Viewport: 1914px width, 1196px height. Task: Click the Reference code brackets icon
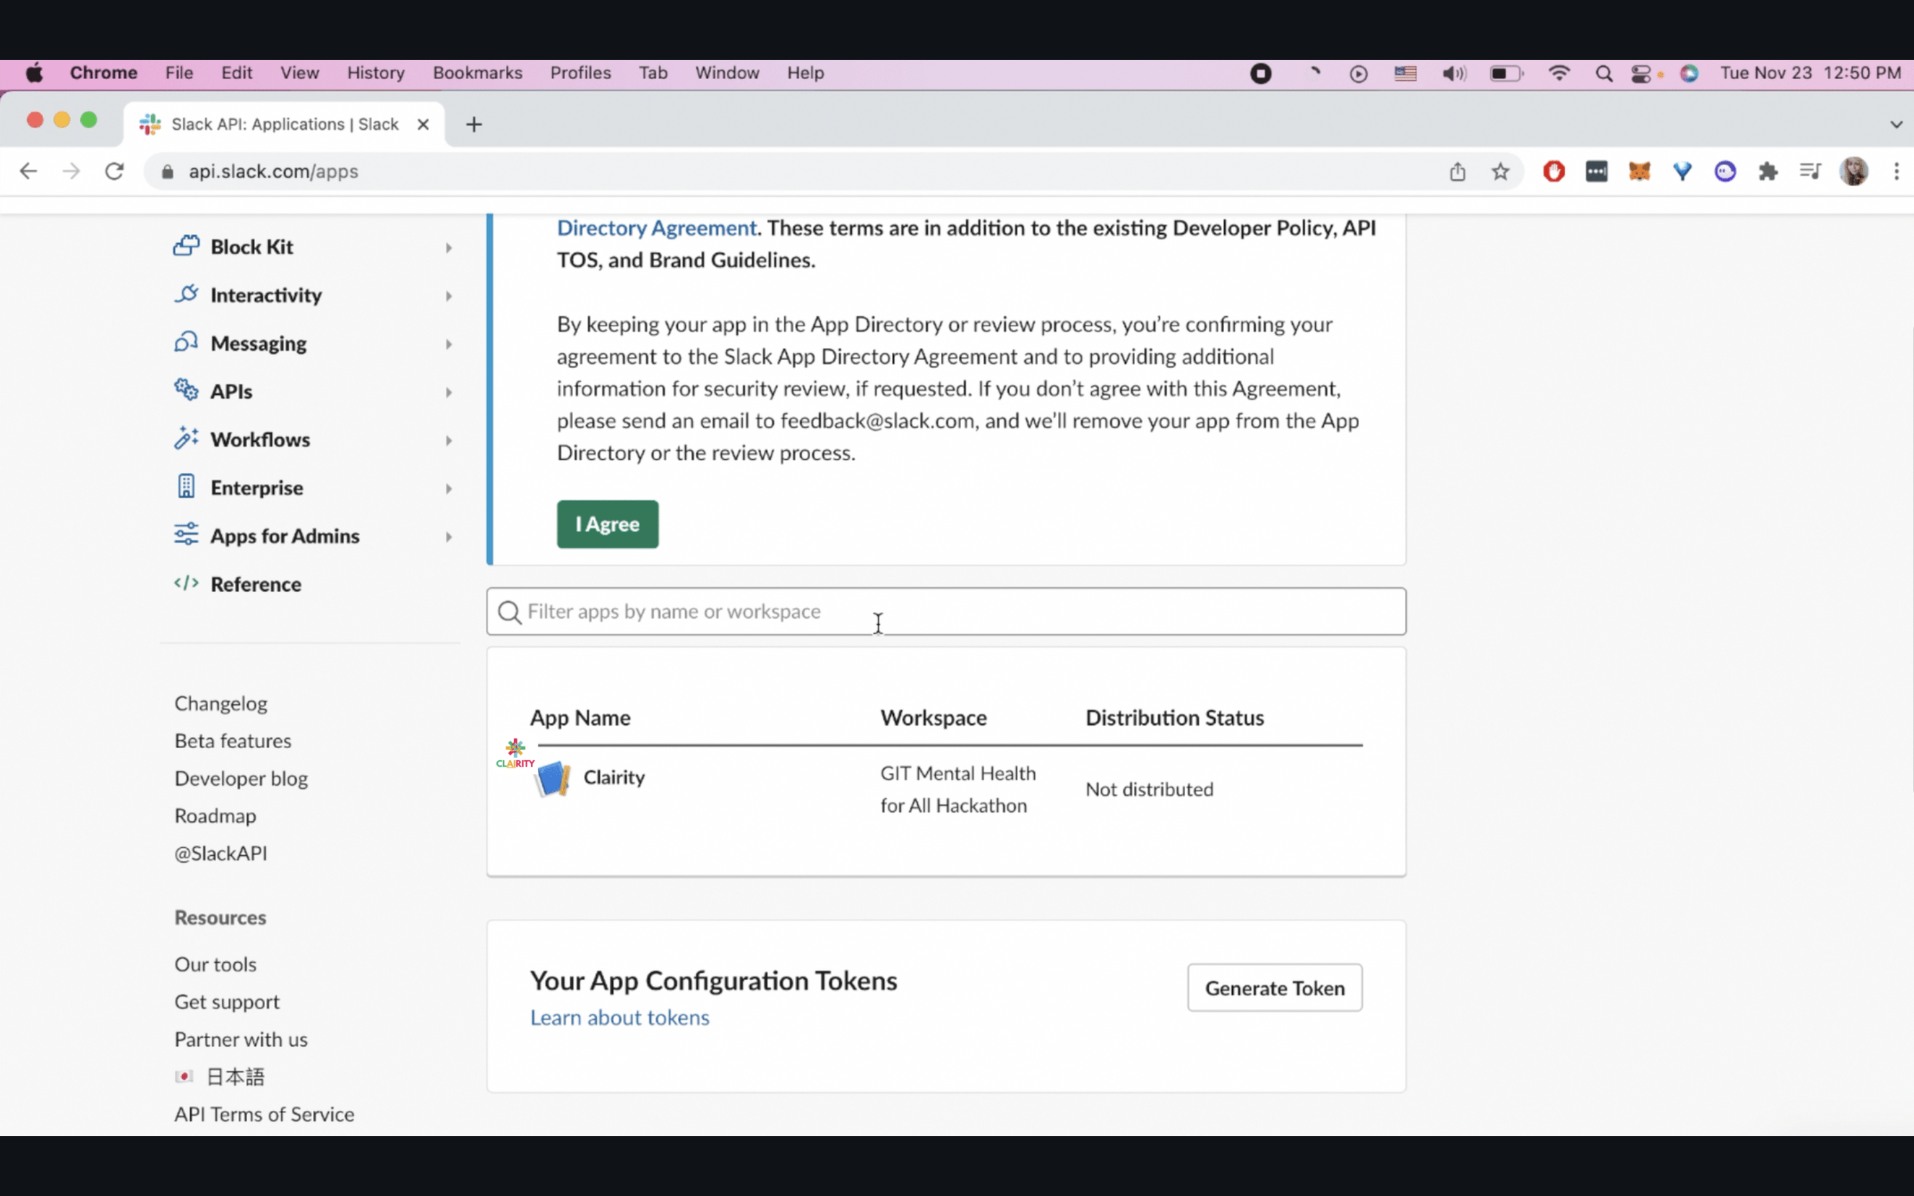click(186, 584)
